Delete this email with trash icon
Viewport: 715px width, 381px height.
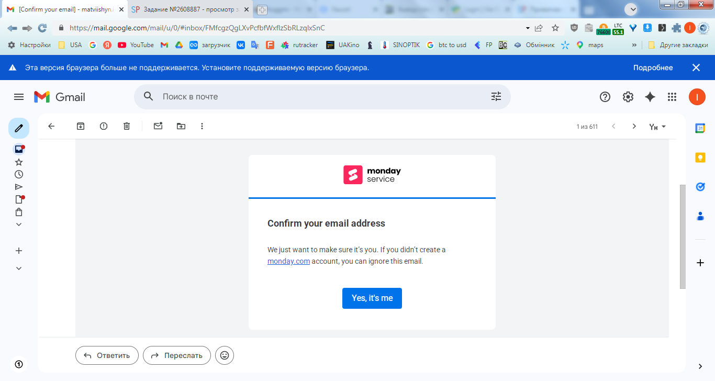(x=127, y=126)
